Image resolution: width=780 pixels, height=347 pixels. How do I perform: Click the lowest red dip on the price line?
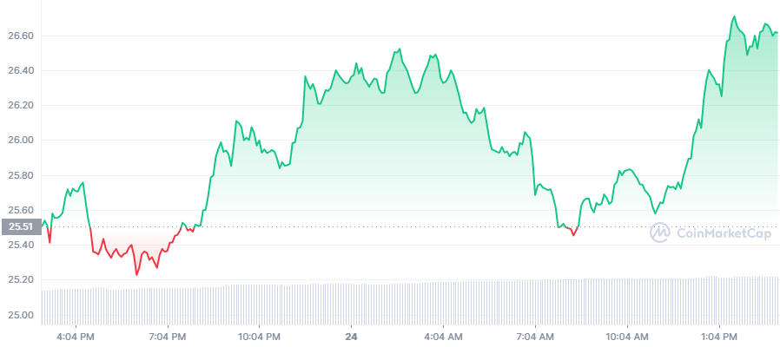(x=136, y=274)
